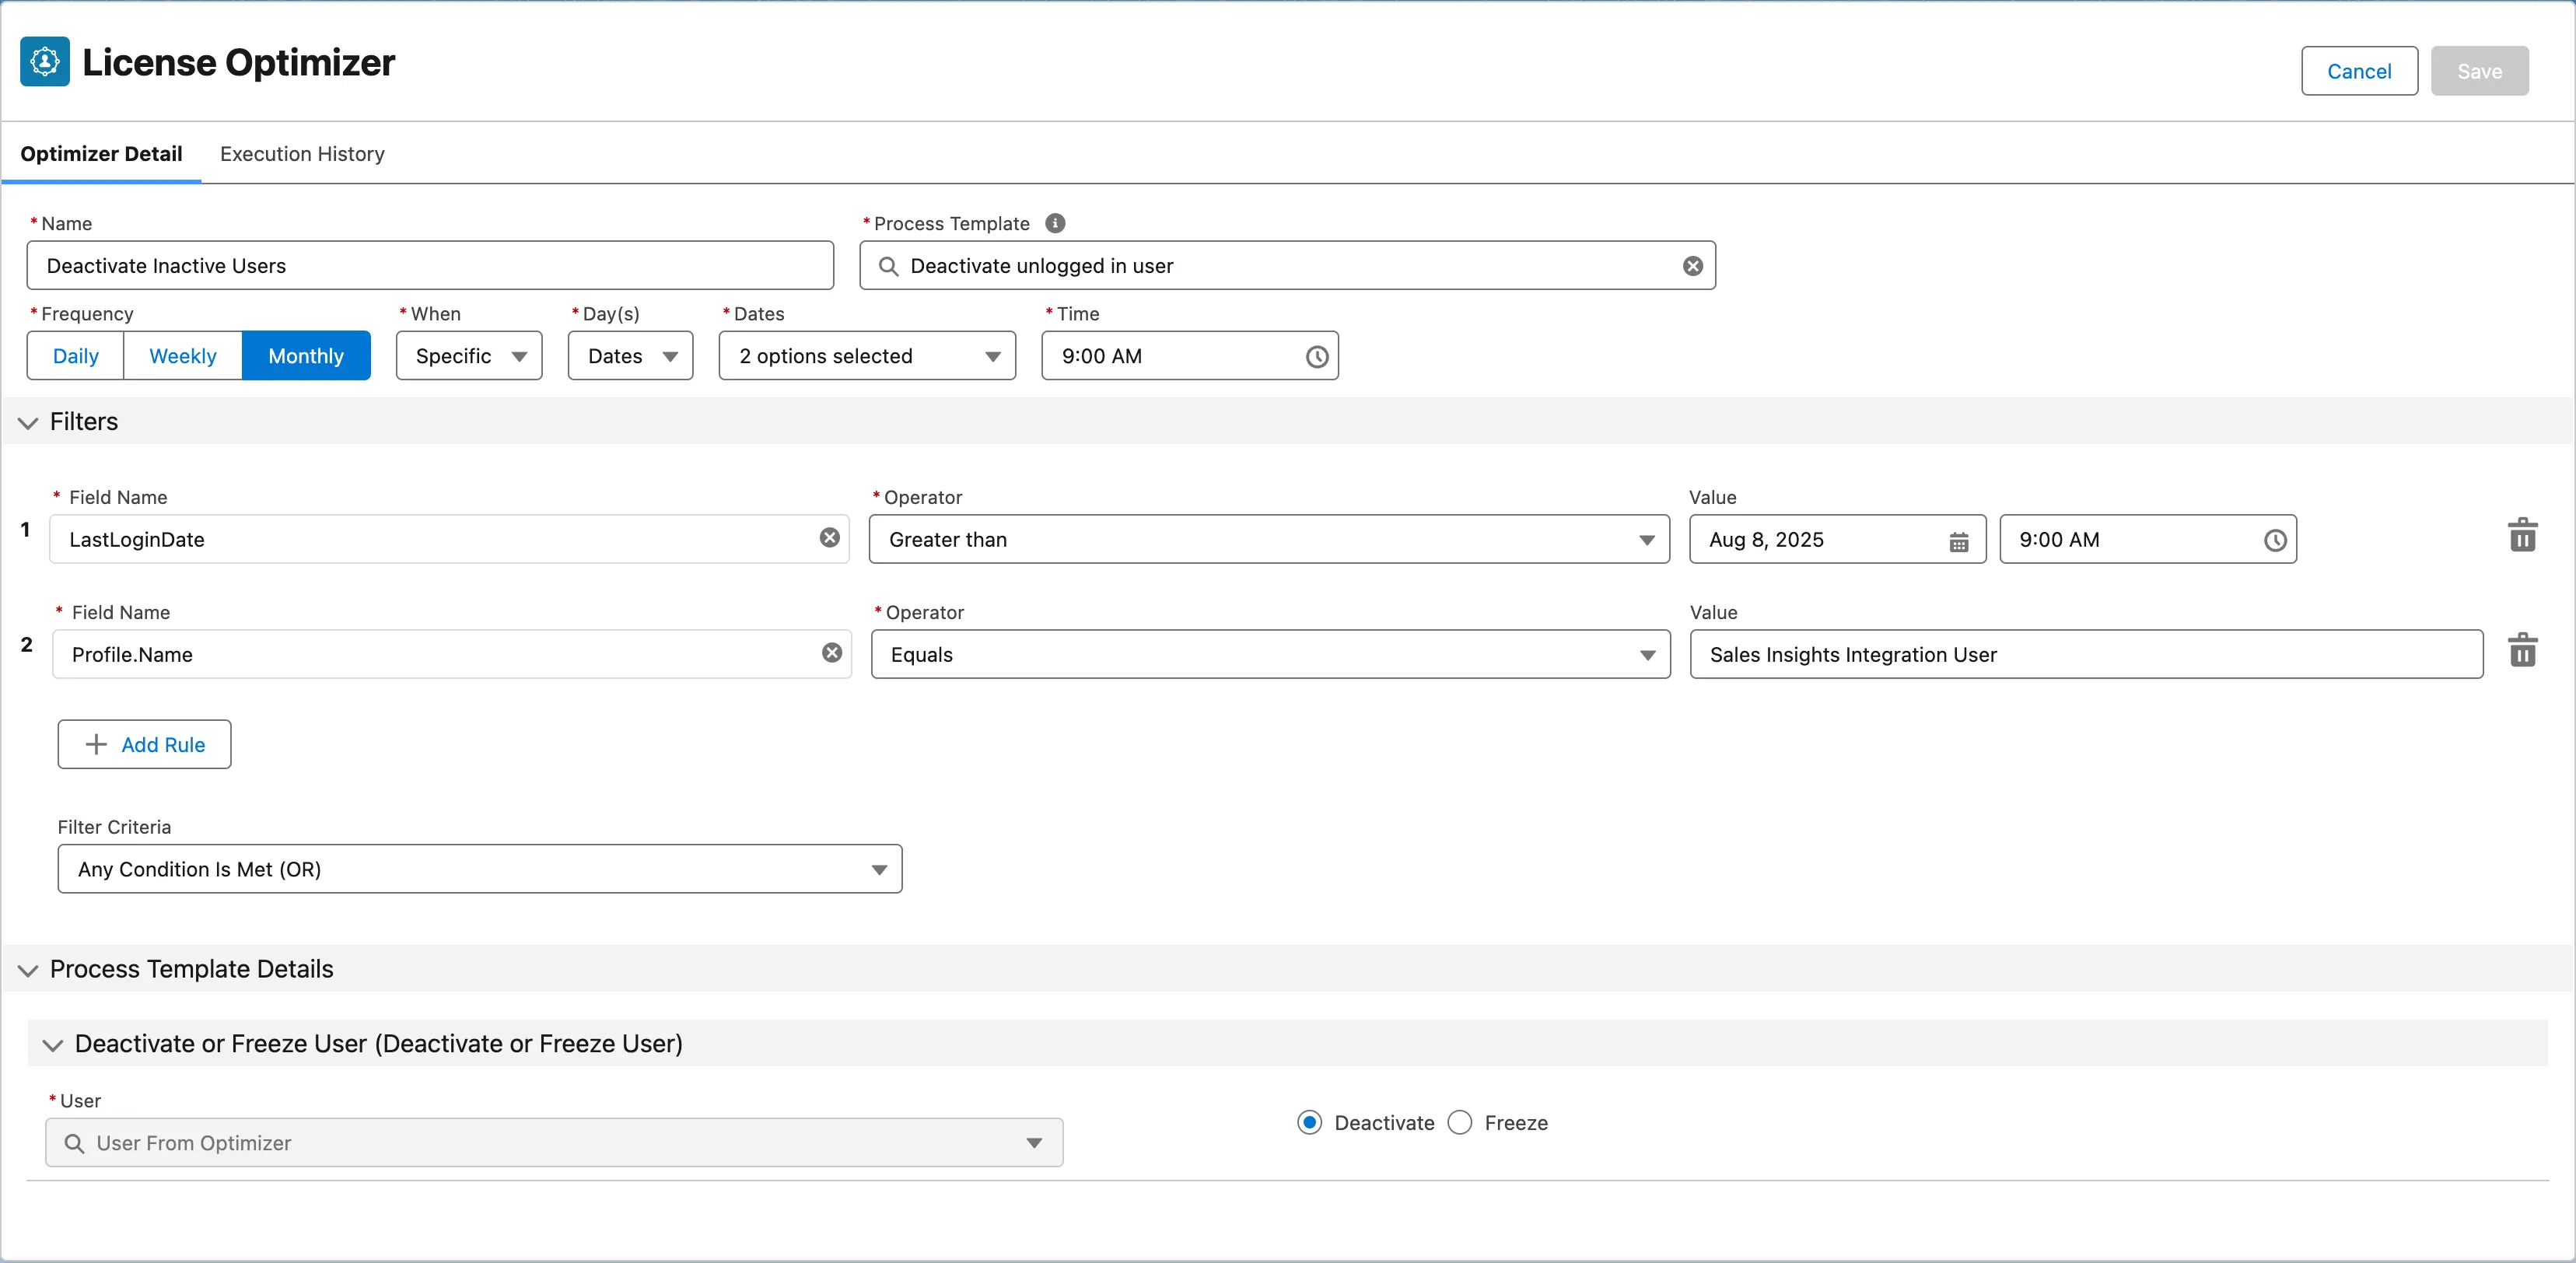Click the Cancel button
Screen dimensions: 2576x1263
(x=2358, y=71)
